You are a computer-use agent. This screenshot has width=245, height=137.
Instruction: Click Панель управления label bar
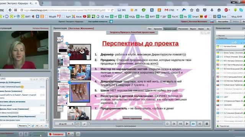click(x=132, y=118)
